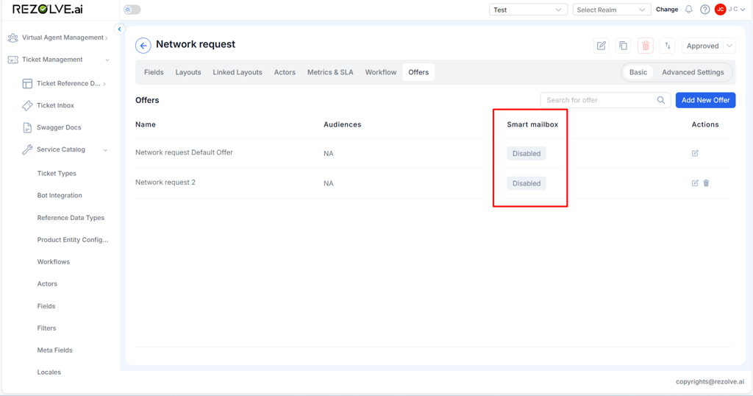Delete the Network request 2 offer
753x396 pixels.
(x=707, y=183)
